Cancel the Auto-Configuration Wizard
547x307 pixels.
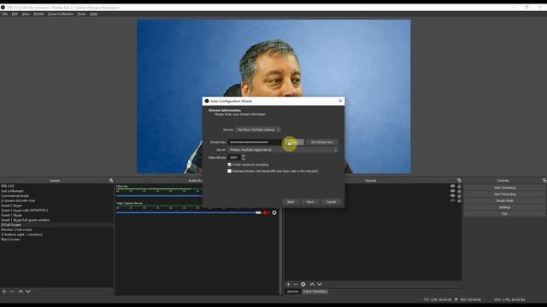coord(331,202)
